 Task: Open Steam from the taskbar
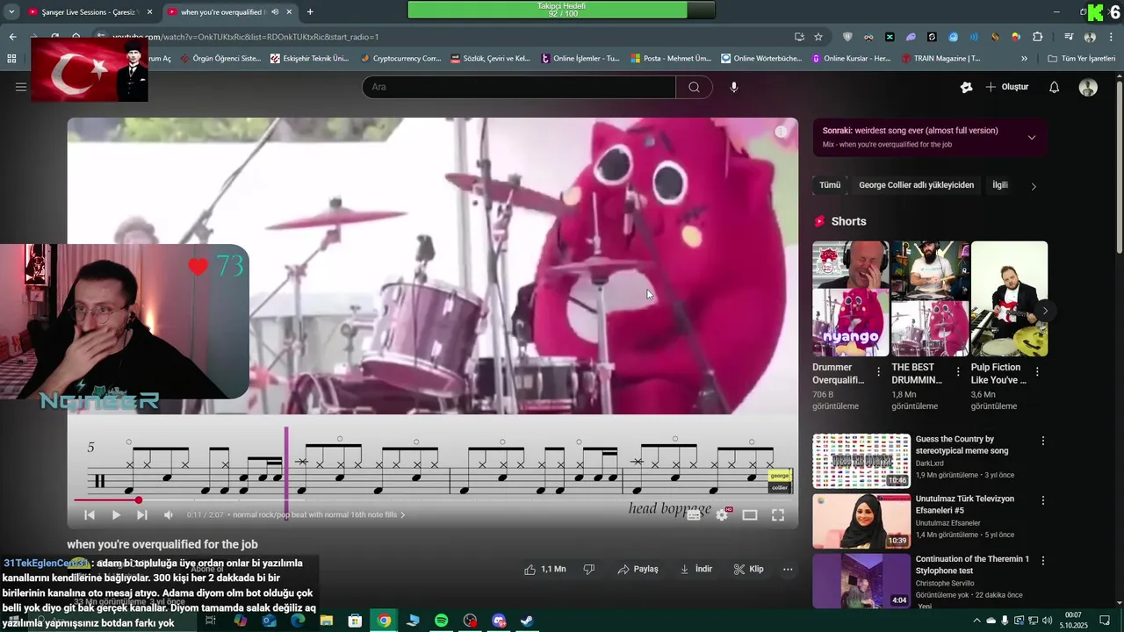click(527, 621)
